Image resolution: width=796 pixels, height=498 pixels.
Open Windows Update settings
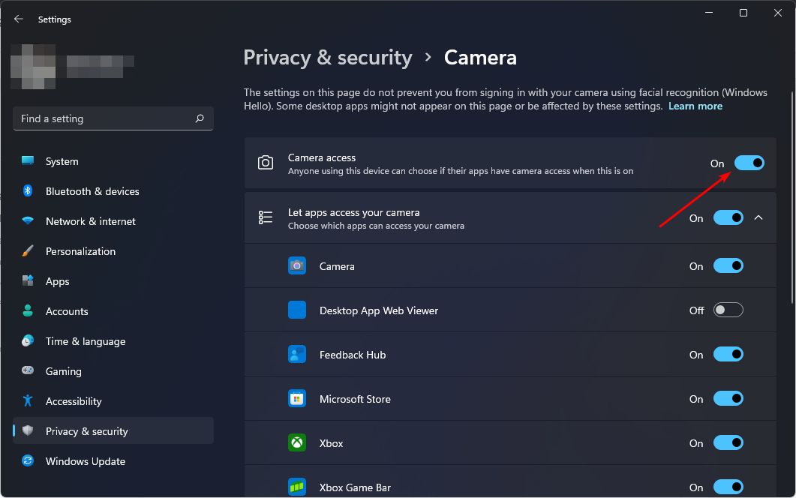[x=85, y=461]
